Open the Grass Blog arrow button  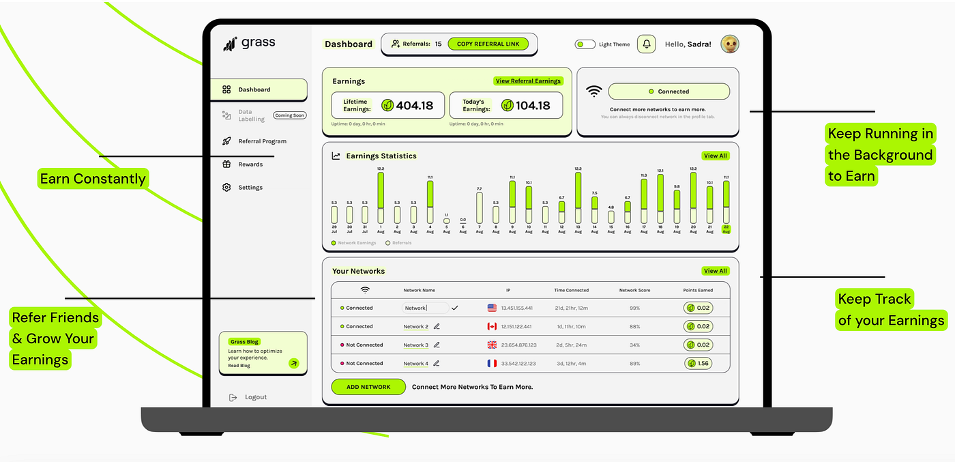(x=294, y=363)
